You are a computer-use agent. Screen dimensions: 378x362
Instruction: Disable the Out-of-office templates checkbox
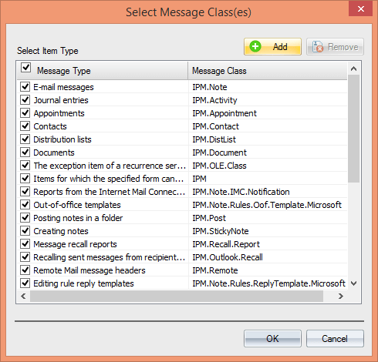tap(25, 205)
